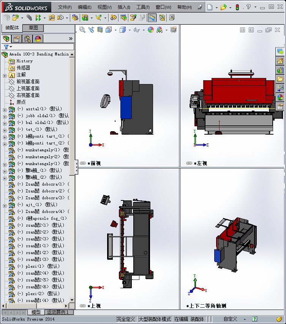Viewport: 286px width, 324px height.
Task: Open the View Orientation dropdown arrow
Action: [115, 30]
